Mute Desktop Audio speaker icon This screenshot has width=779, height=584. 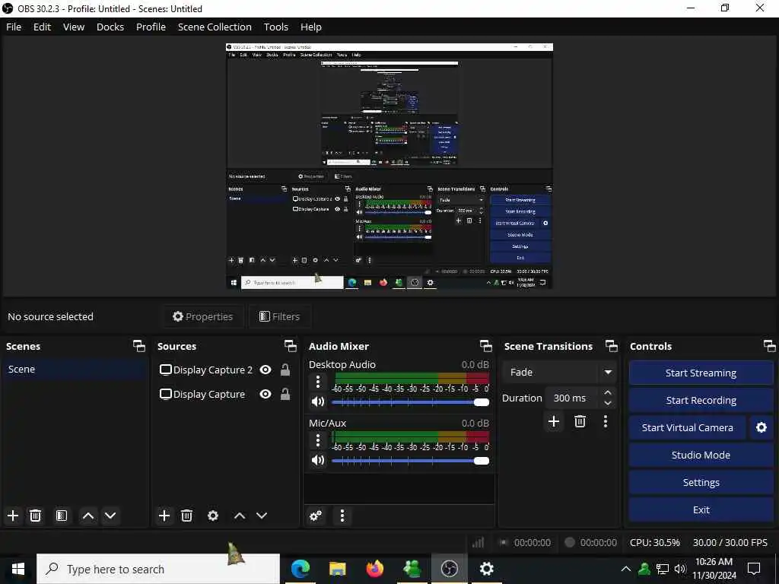tap(318, 401)
